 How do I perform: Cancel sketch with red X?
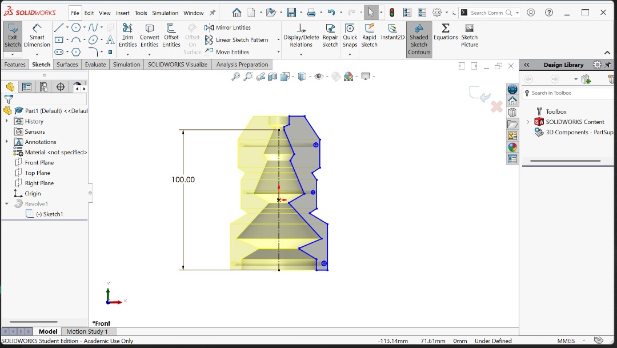[x=496, y=106]
